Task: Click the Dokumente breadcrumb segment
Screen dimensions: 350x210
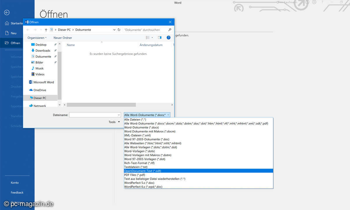Action: pos(83,30)
